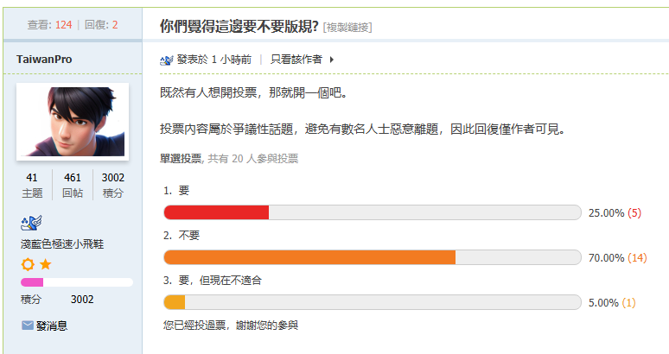This screenshot has width=669, height=354.
Task: Click the pink points progress bar
Action: (32, 281)
